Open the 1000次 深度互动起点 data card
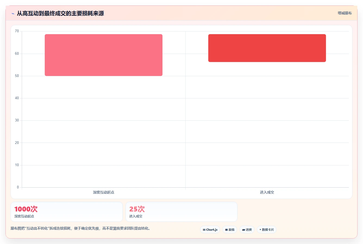The width and height of the screenshot is (363, 244). (67, 212)
